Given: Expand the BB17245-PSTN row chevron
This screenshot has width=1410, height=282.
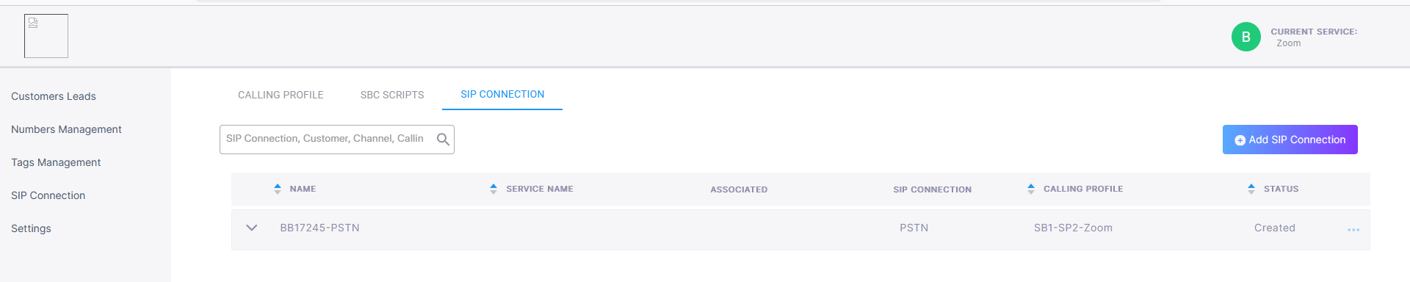Looking at the screenshot, I should [x=252, y=228].
